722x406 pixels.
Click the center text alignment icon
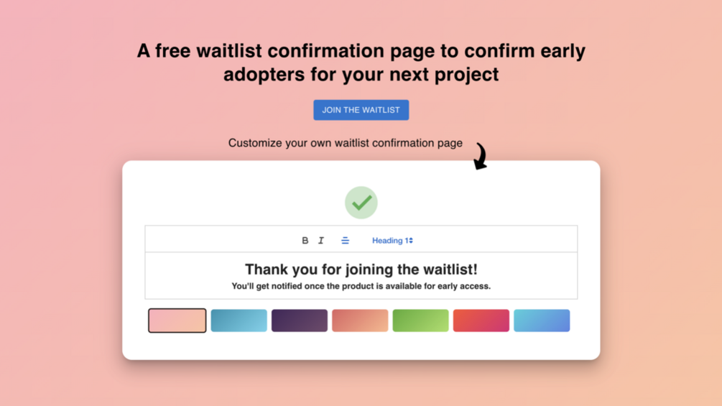coord(345,241)
